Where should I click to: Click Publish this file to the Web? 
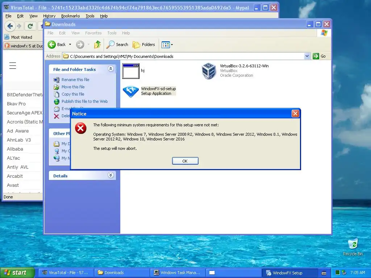[84, 101]
